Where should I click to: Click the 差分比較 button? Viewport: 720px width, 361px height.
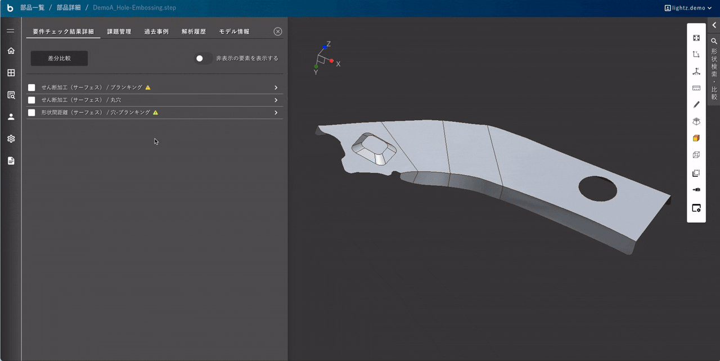(59, 58)
